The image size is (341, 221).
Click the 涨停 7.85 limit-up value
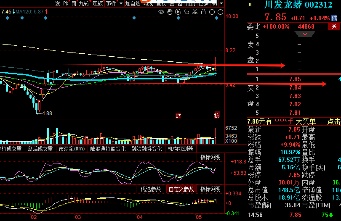(294, 175)
